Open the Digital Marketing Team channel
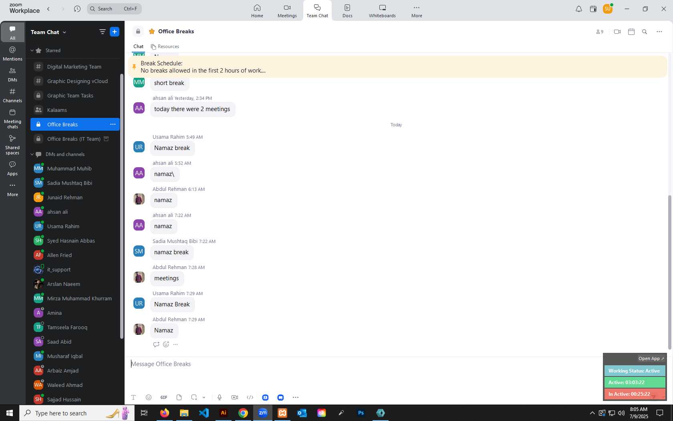The image size is (673, 421). (x=75, y=67)
